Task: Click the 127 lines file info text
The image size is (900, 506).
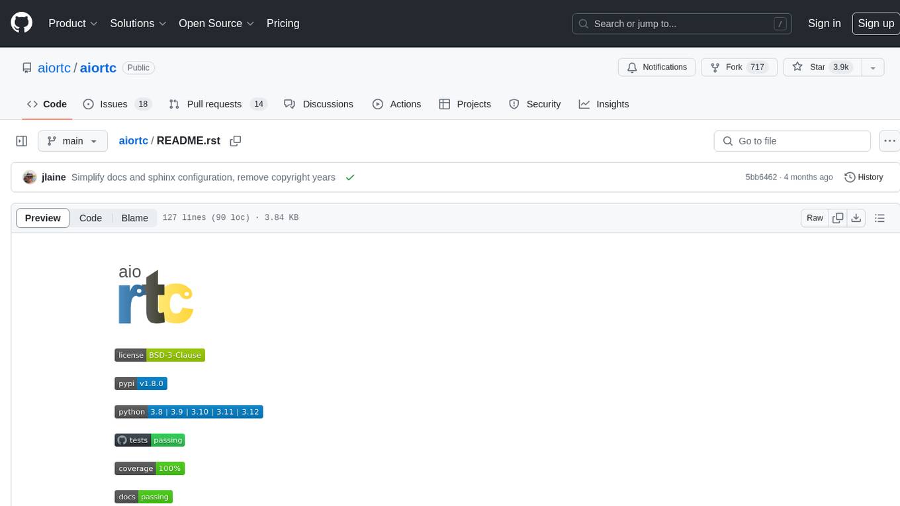Action: coord(230,218)
